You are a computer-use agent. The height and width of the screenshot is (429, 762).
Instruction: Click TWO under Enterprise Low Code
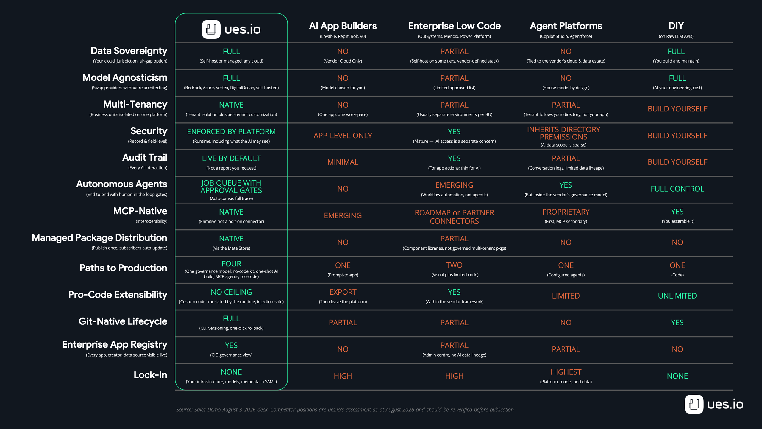[454, 265]
